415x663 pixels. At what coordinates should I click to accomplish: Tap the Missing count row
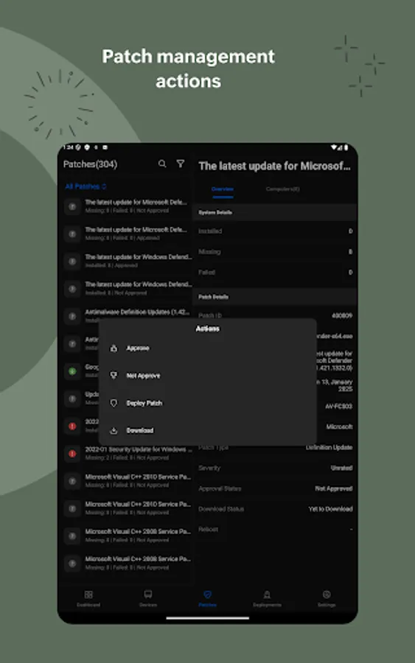pos(274,252)
